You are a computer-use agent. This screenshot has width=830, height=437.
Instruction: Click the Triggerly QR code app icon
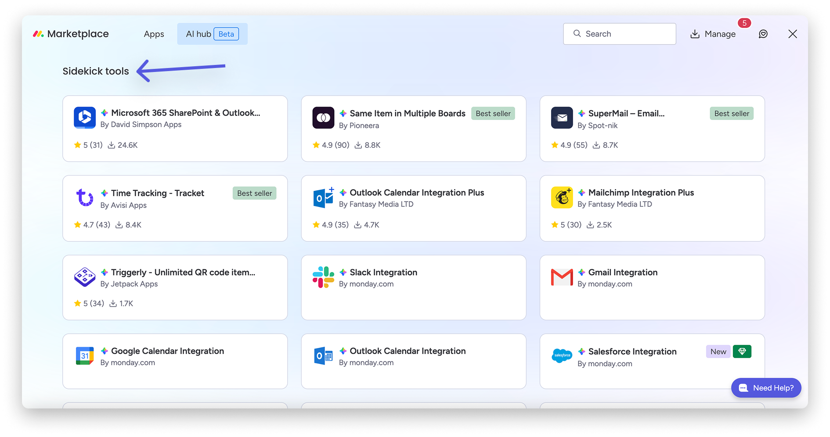coord(85,277)
